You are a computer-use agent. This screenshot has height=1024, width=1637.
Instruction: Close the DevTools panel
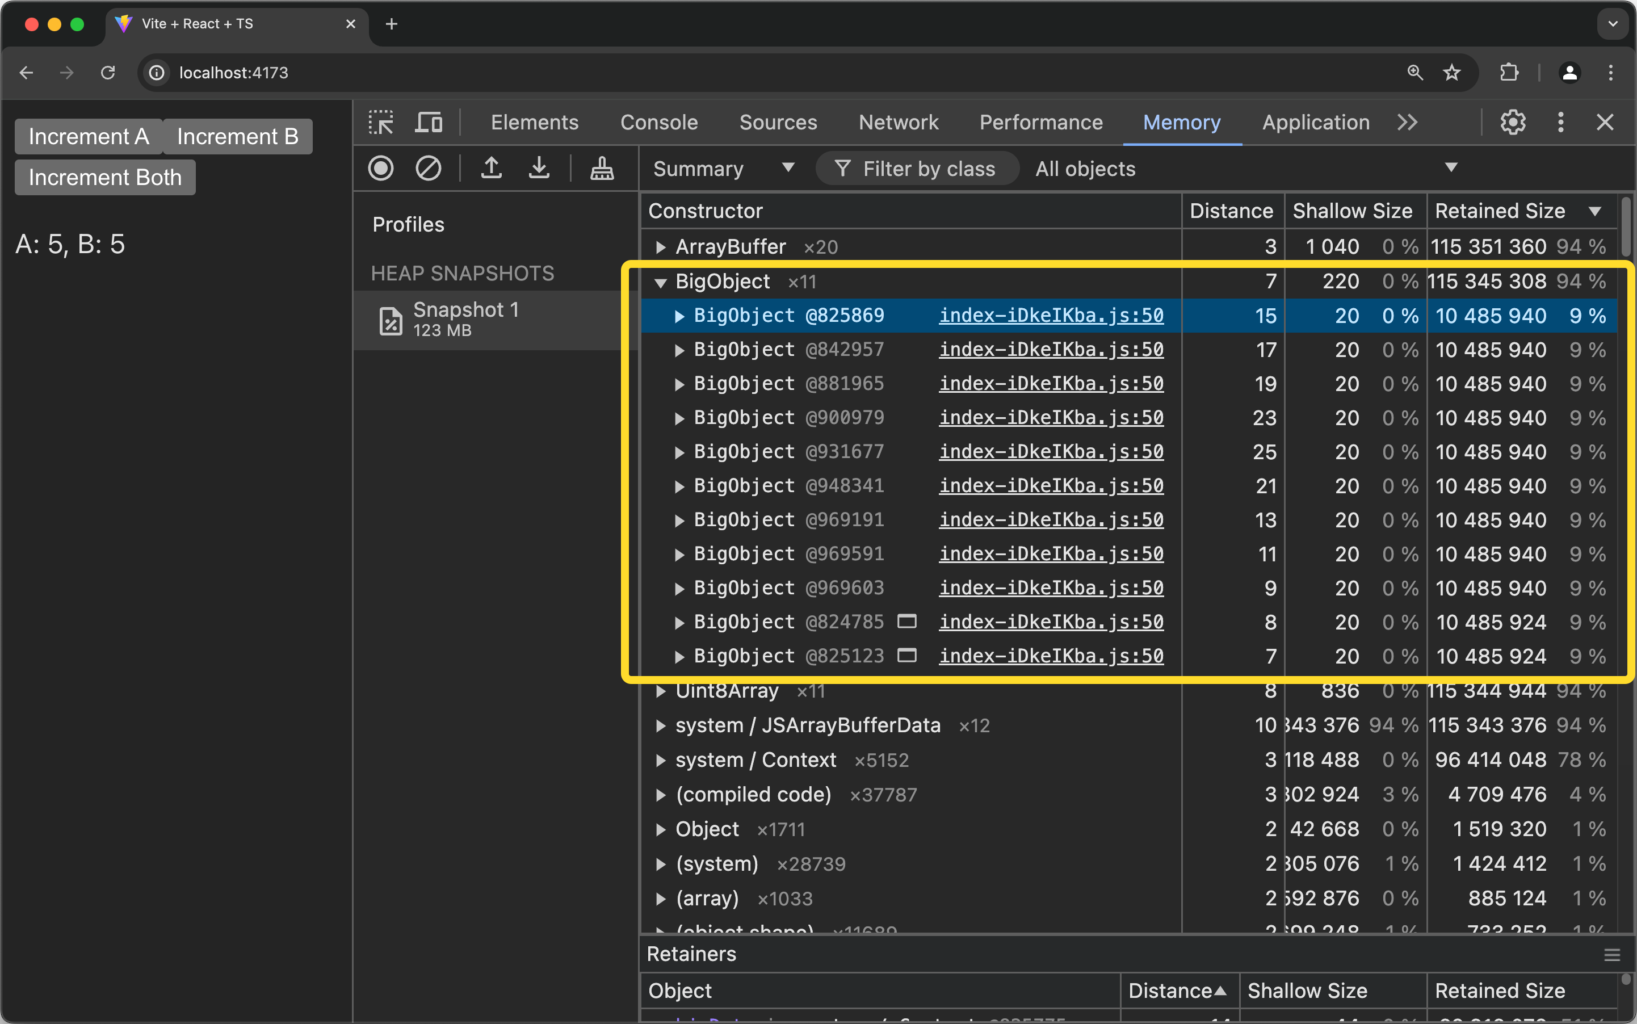(1605, 123)
